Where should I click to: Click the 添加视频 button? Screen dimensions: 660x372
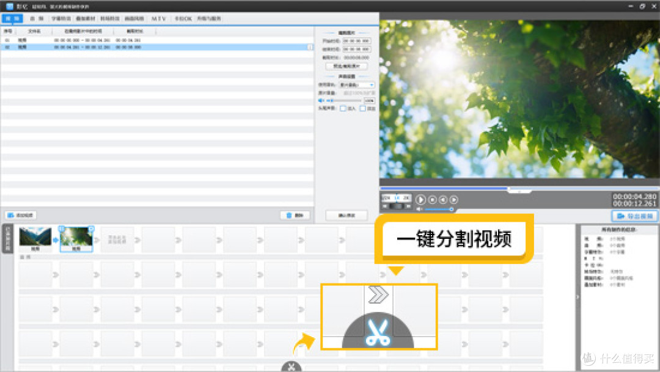pyautogui.click(x=21, y=215)
